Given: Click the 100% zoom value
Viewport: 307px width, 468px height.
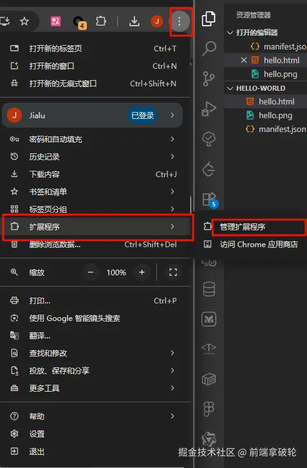Looking at the screenshot, I should click(x=116, y=273).
